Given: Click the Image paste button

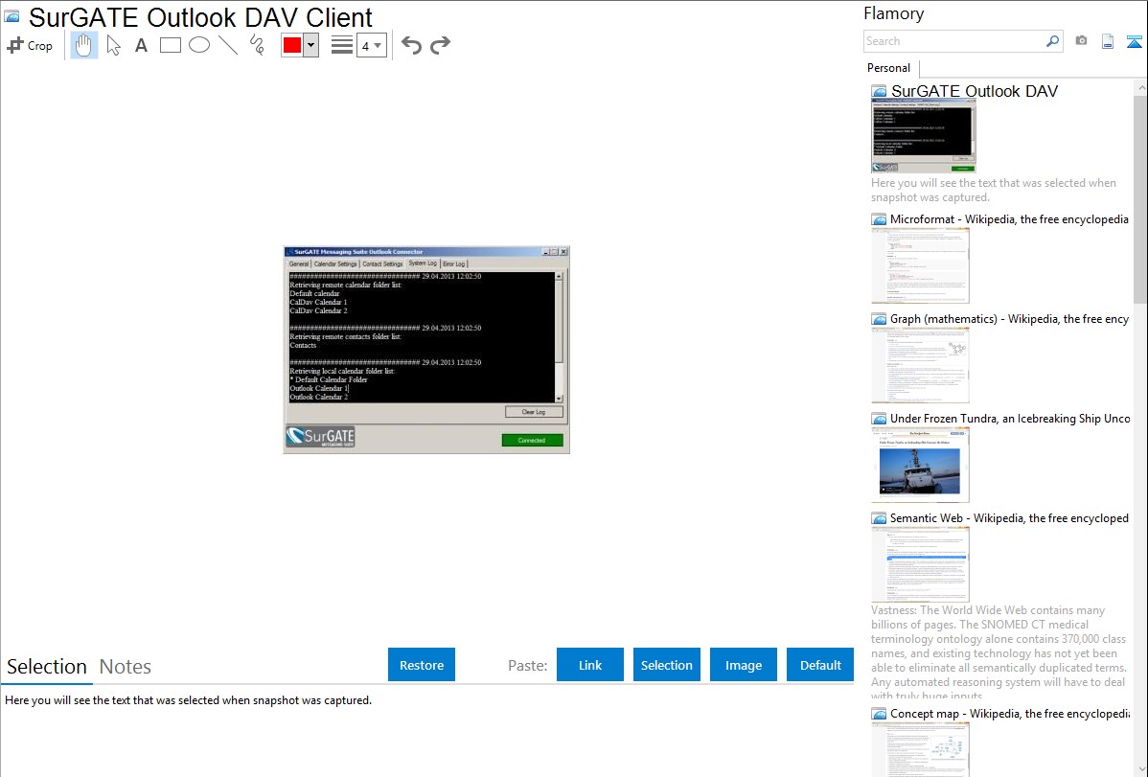Looking at the screenshot, I should coord(743,665).
